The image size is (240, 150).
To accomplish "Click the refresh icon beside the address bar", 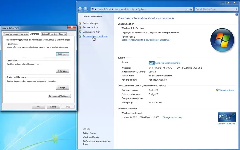I will click(x=191, y=9).
